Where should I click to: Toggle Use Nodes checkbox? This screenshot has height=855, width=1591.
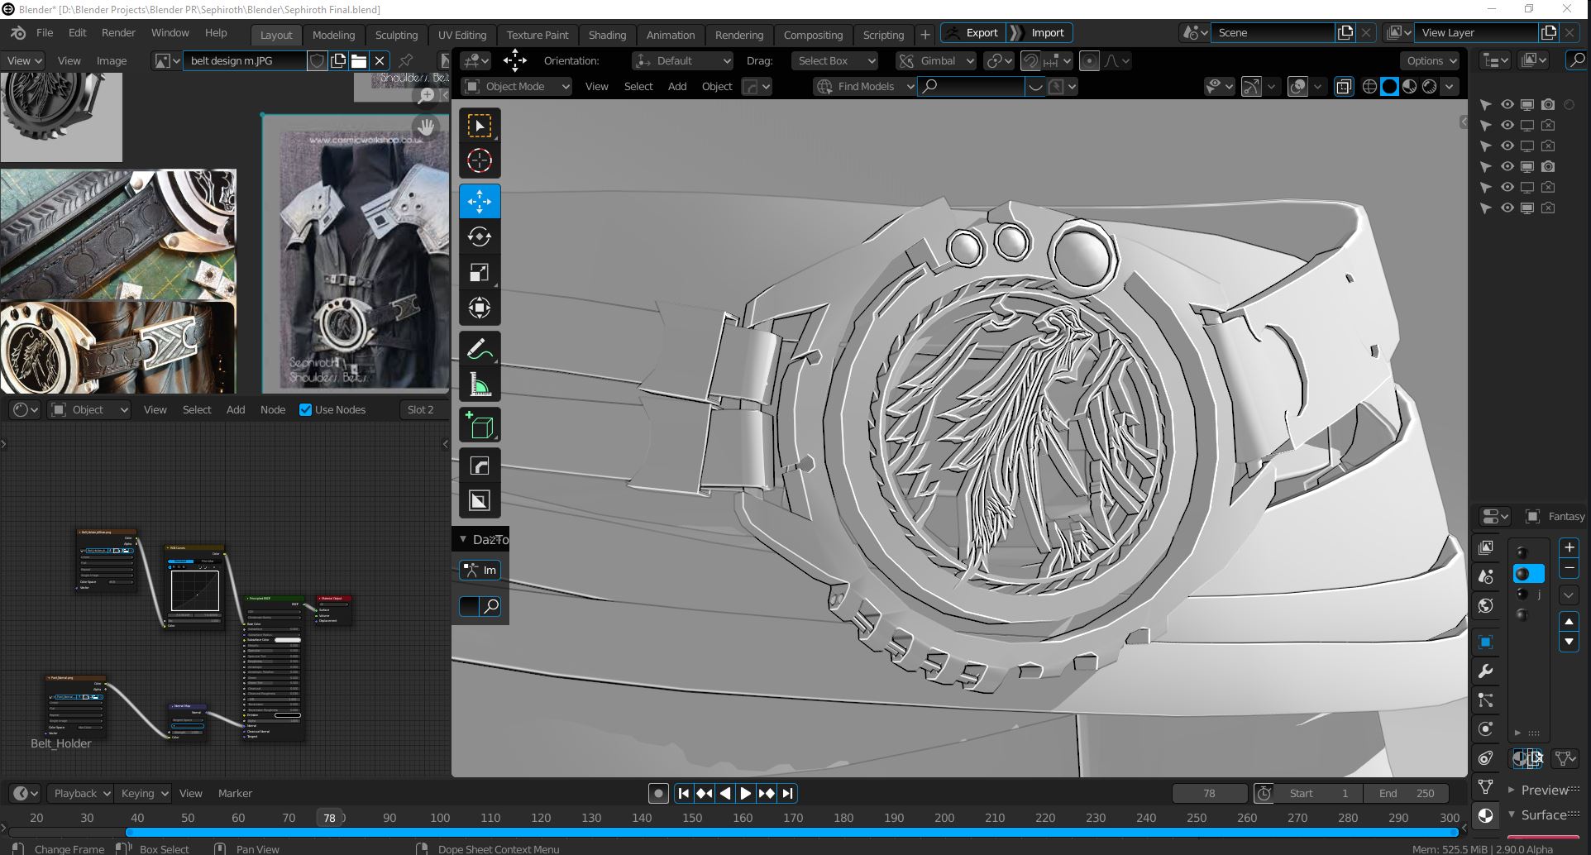point(305,409)
